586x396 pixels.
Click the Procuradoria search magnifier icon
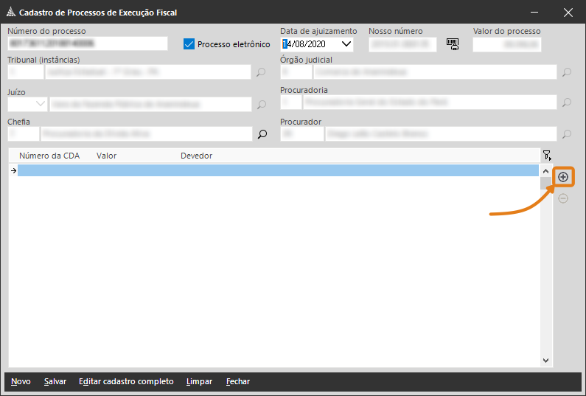coord(567,103)
